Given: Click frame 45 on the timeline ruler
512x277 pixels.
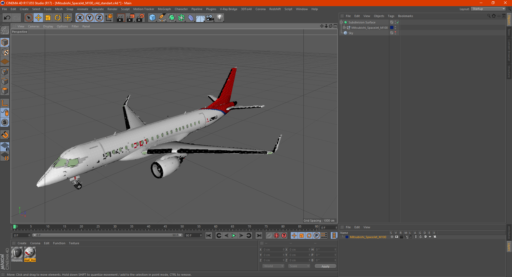Looking at the screenshot, I should [165, 227].
